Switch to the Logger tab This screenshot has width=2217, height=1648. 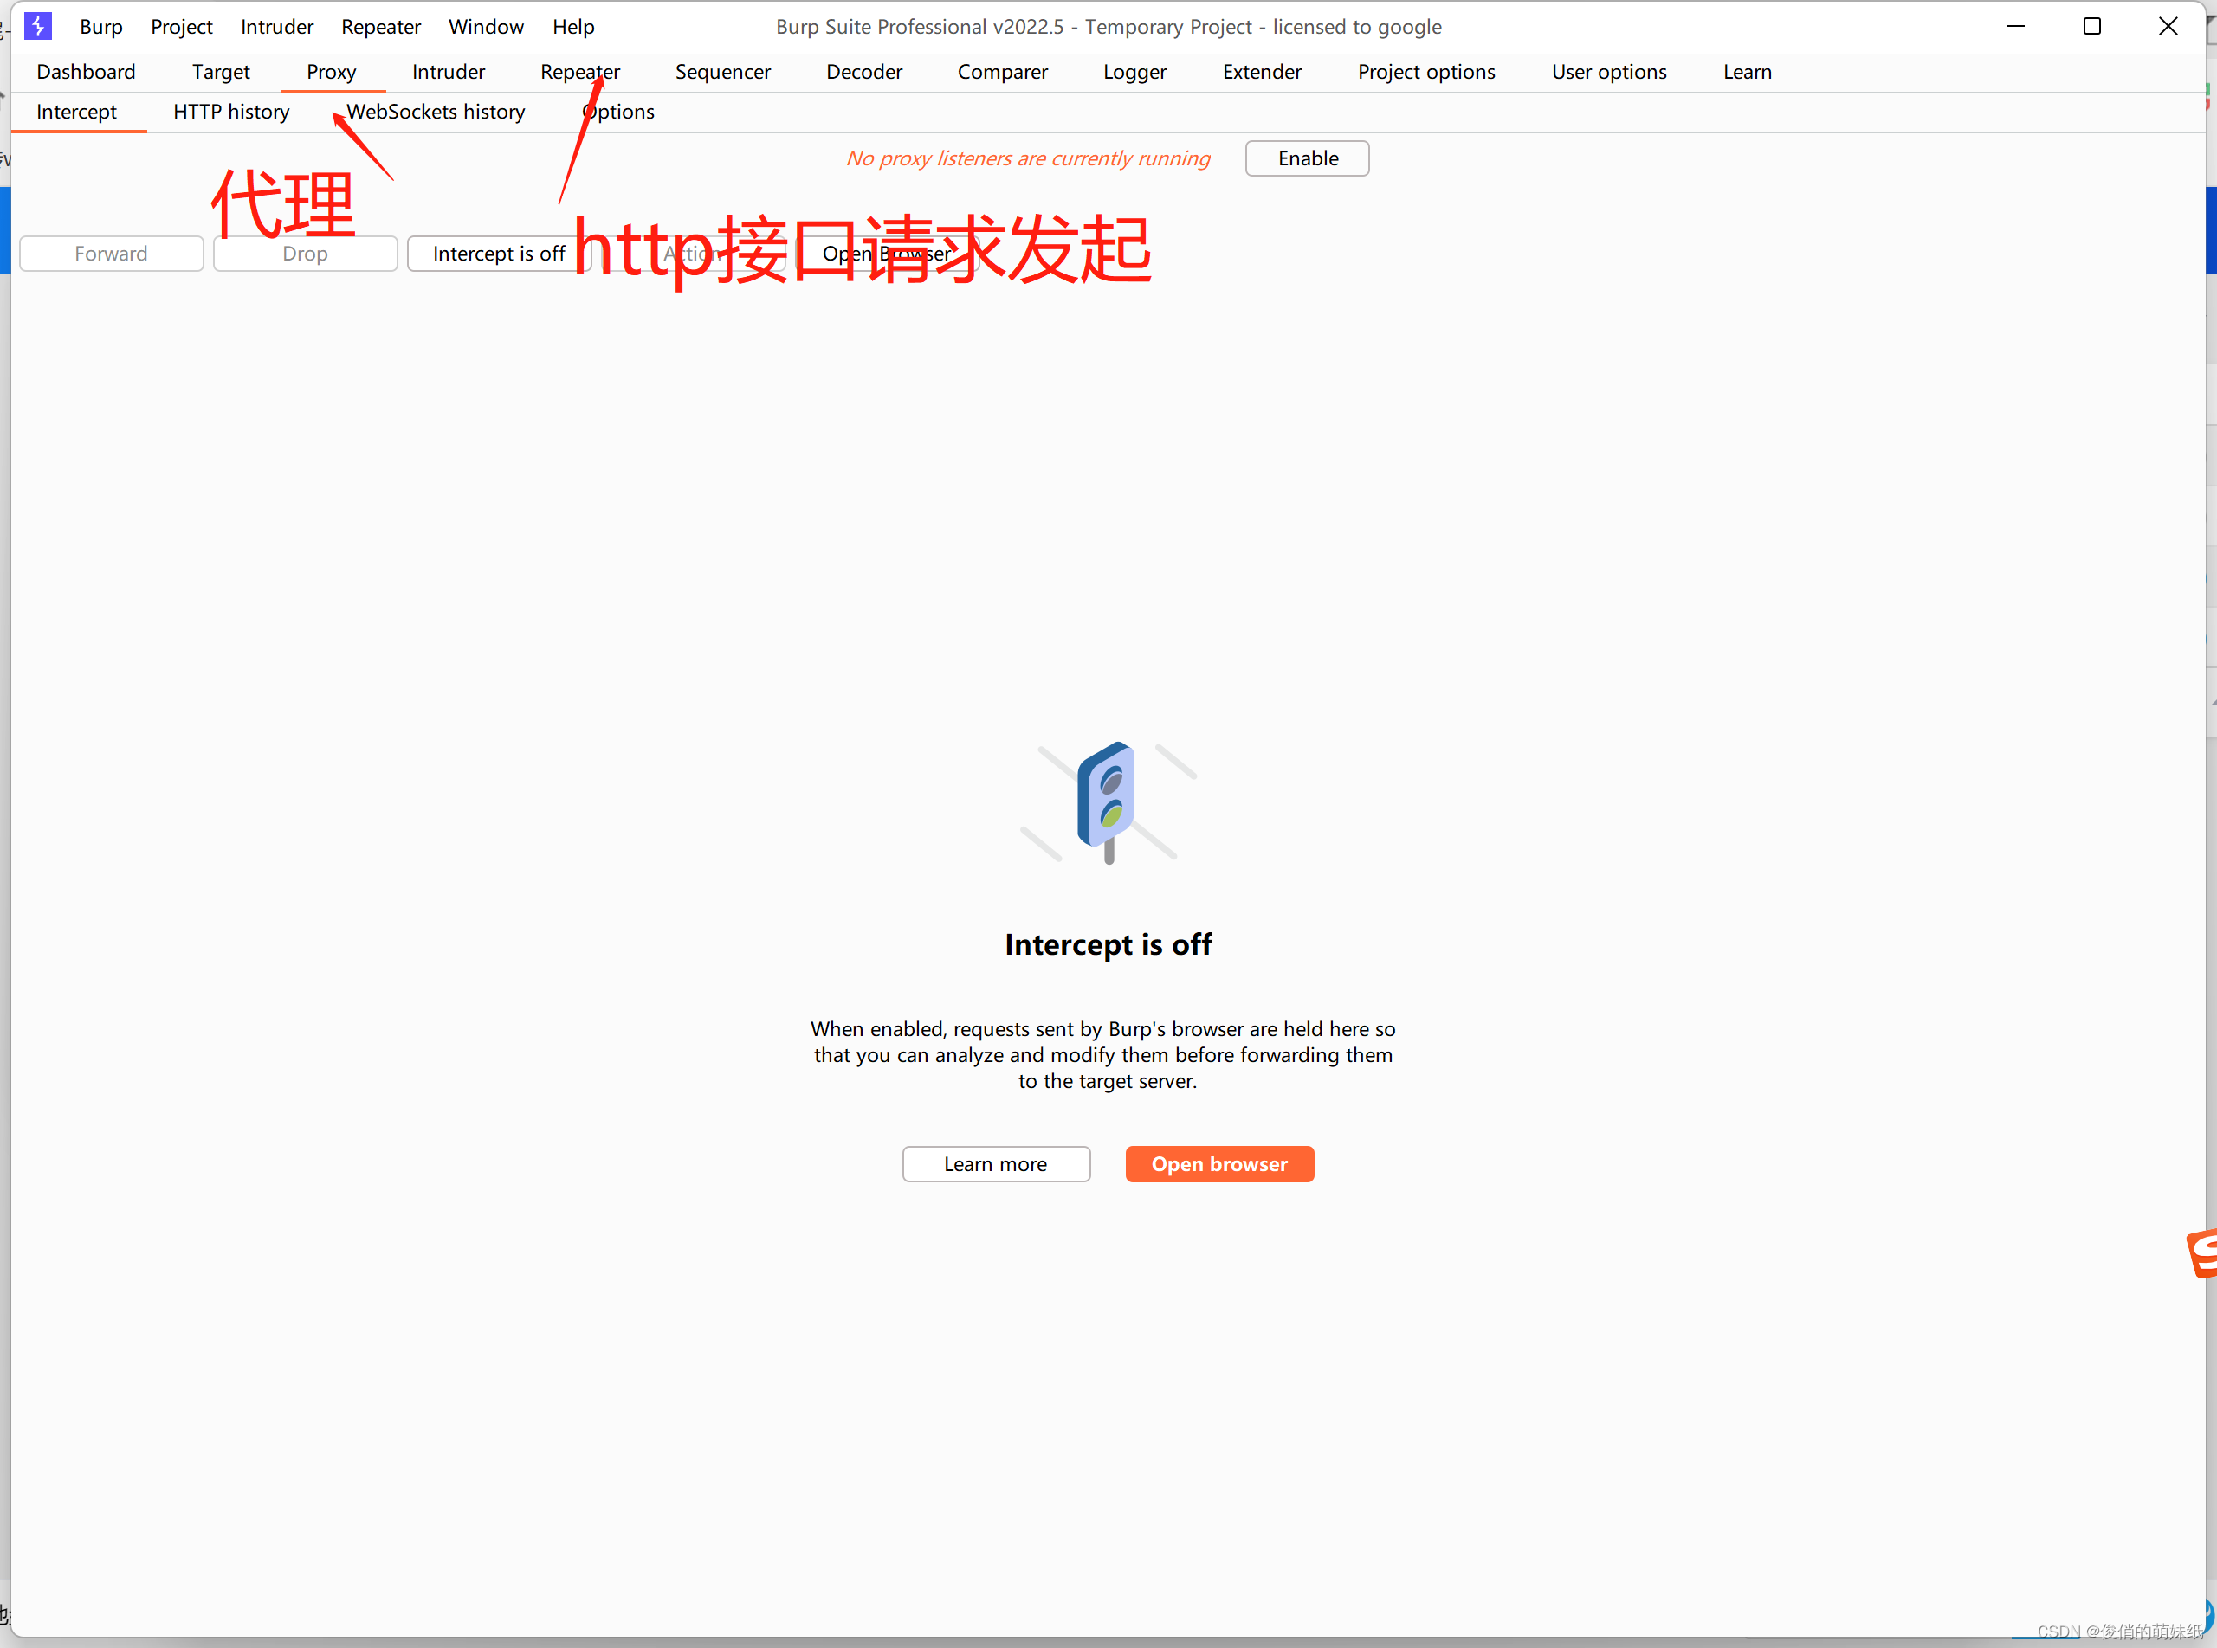pyautogui.click(x=1135, y=72)
